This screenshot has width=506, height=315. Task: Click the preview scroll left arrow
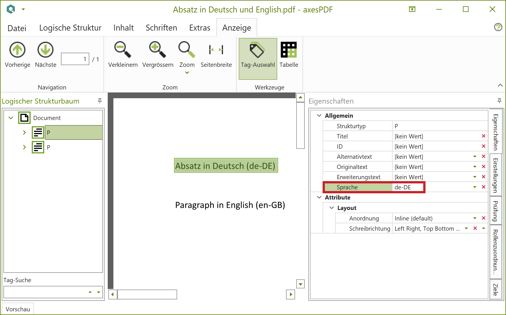click(113, 294)
